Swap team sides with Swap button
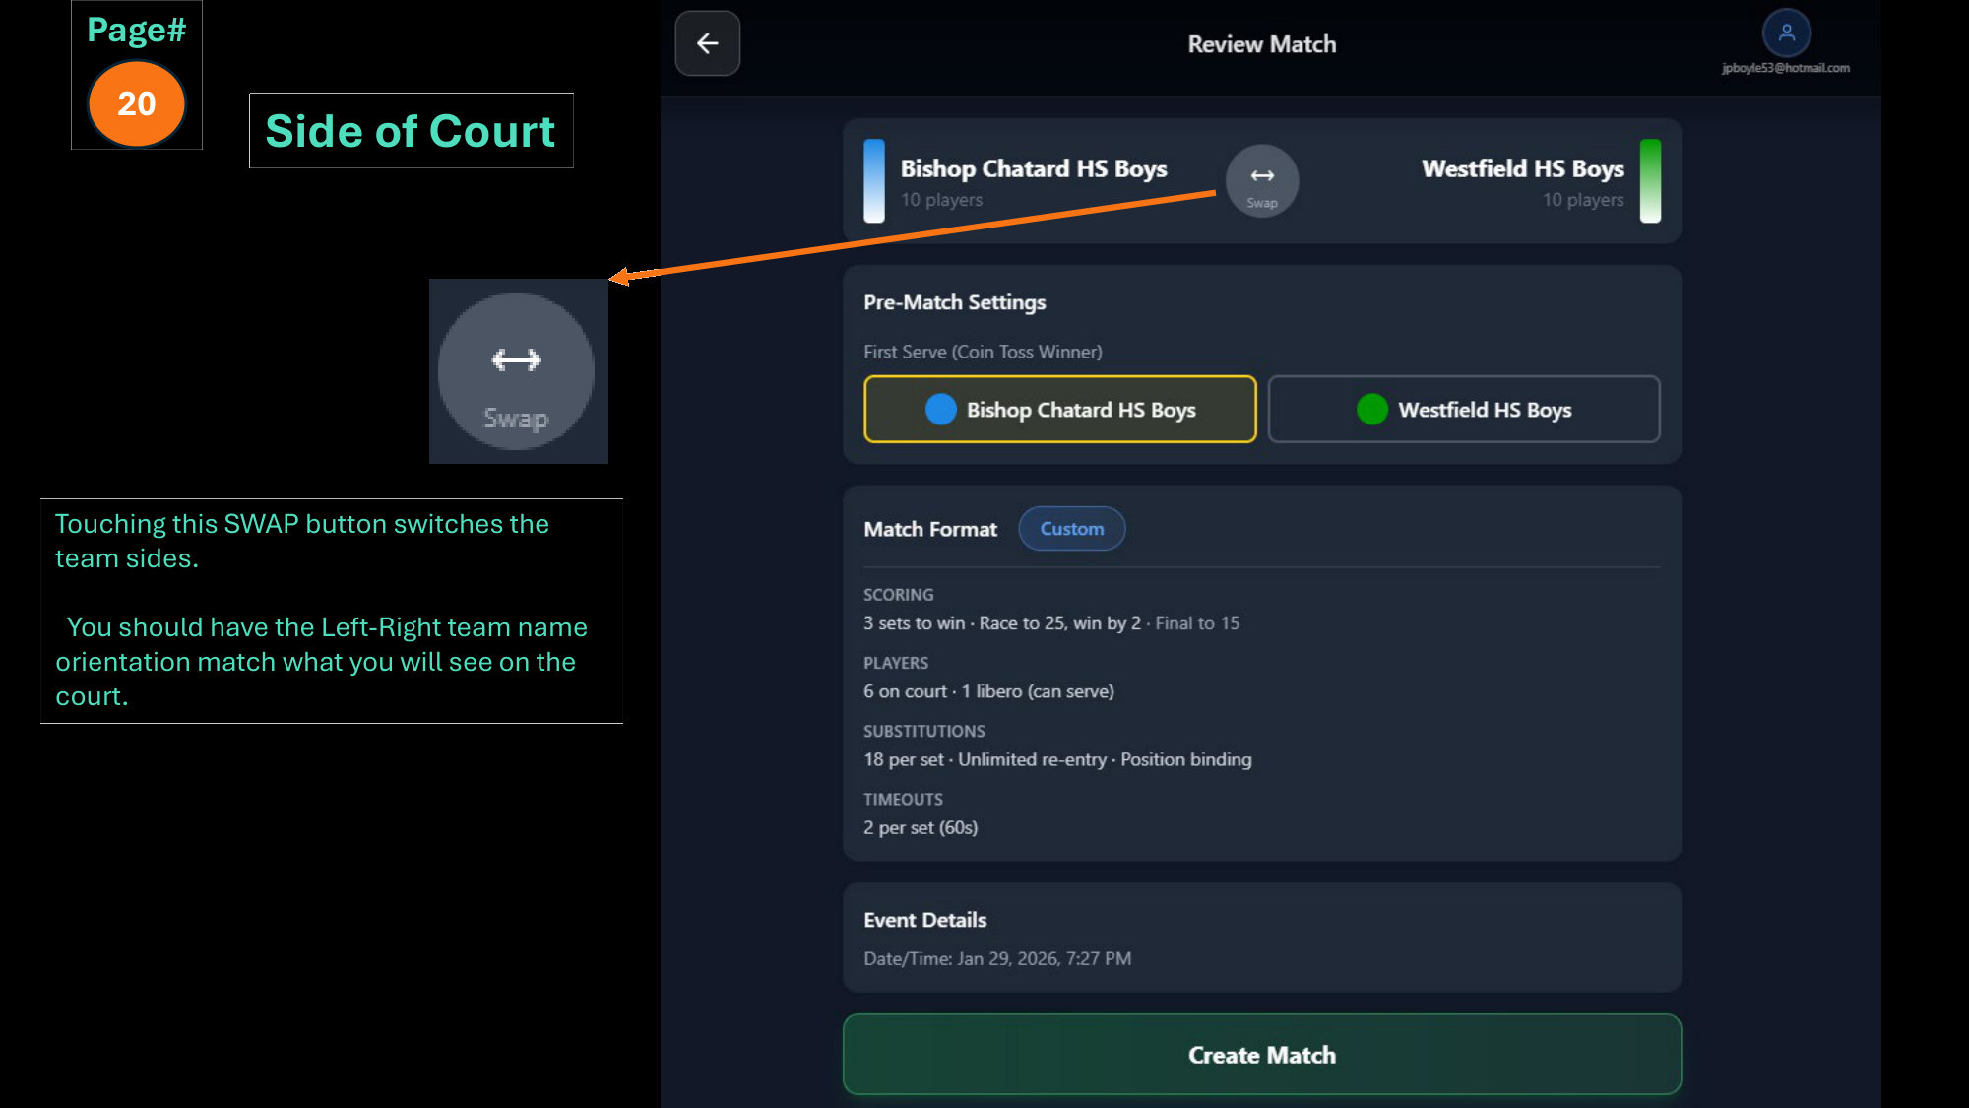The image size is (1969, 1108). click(1262, 181)
